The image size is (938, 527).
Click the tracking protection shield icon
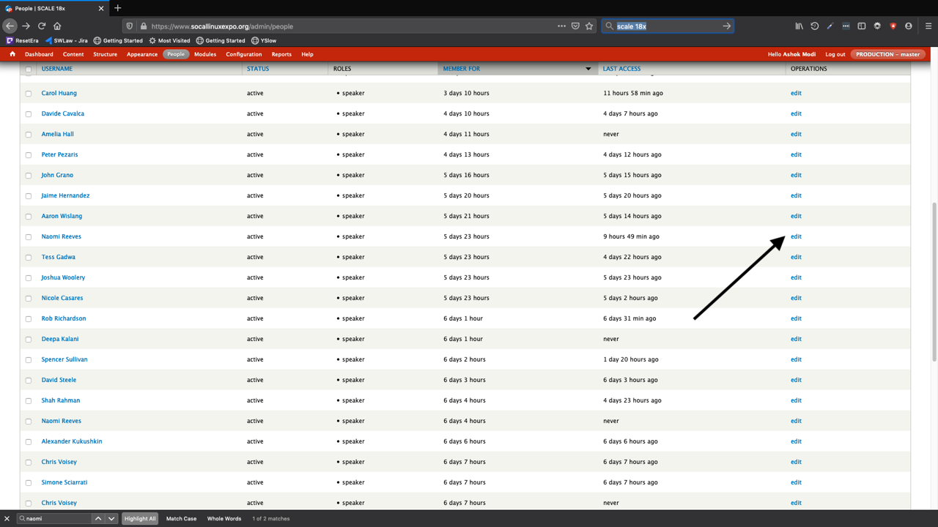(130, 26)
